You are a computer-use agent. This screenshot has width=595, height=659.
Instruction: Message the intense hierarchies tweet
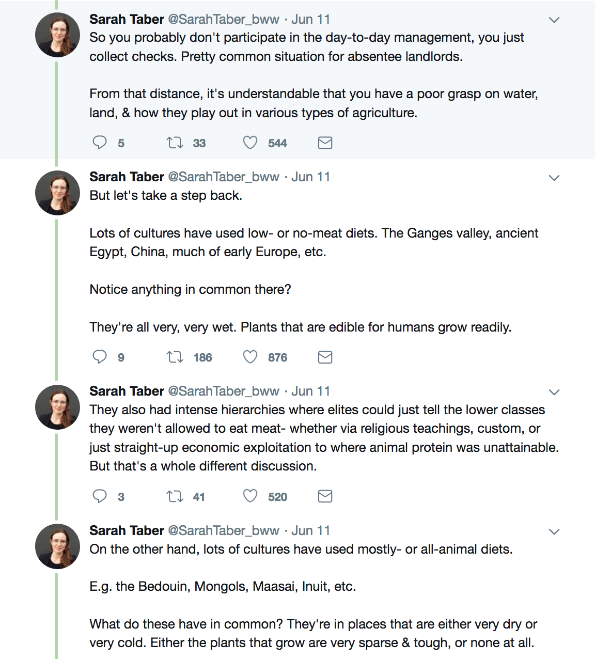coord(325,496)
